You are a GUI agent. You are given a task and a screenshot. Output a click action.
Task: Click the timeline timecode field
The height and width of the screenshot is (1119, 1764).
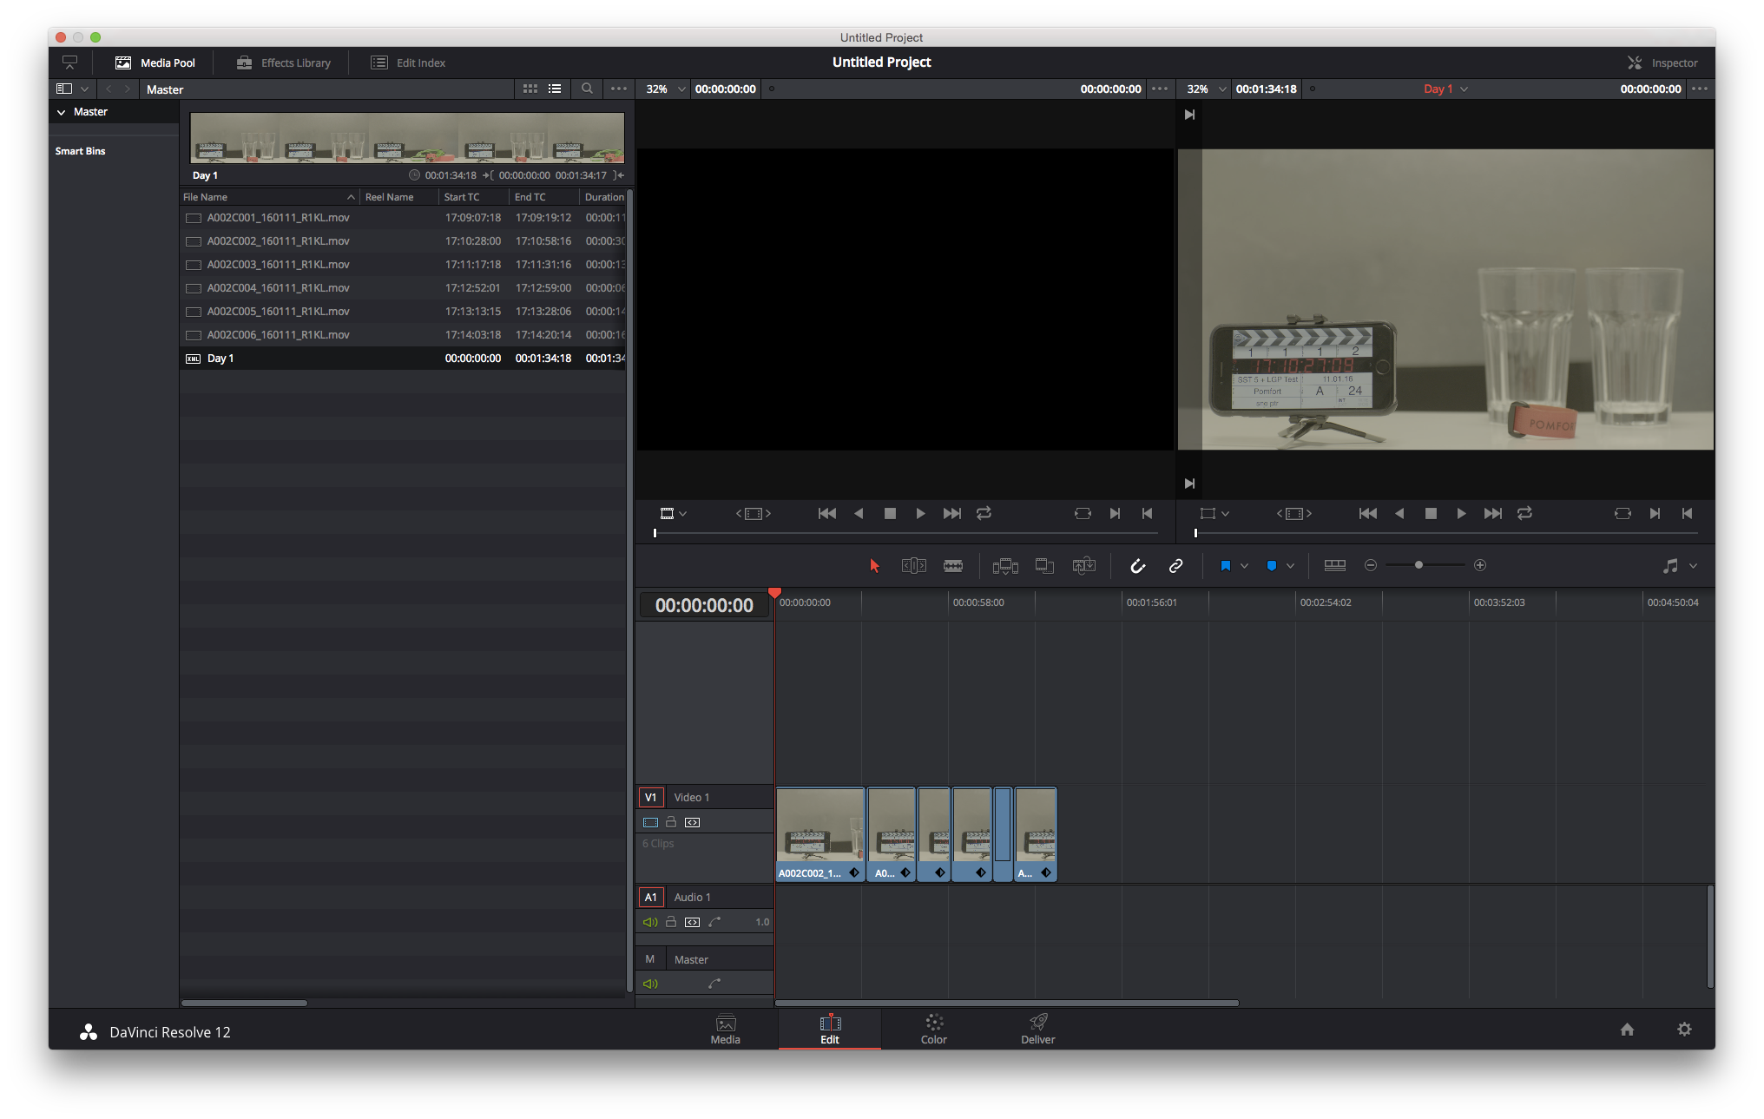point(704,605)
